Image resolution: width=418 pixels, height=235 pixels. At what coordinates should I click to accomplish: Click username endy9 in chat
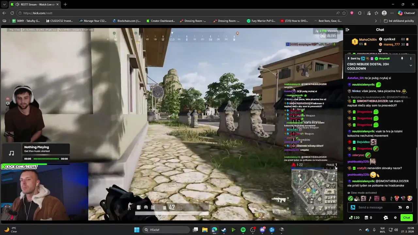pyautogui.click(x=362, y=168)
